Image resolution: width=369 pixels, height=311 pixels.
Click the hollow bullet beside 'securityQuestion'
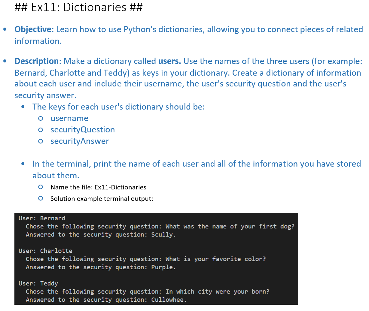click(41, 130)
